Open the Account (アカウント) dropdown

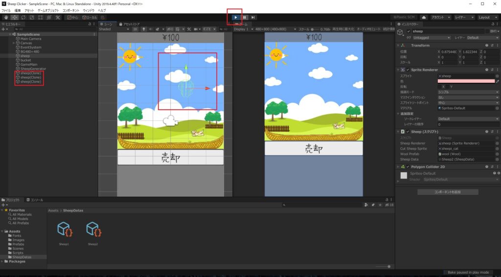pos(440,18)
